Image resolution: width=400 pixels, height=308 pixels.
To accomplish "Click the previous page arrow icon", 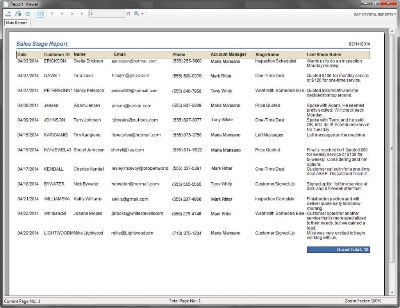I will pos(62,13).
